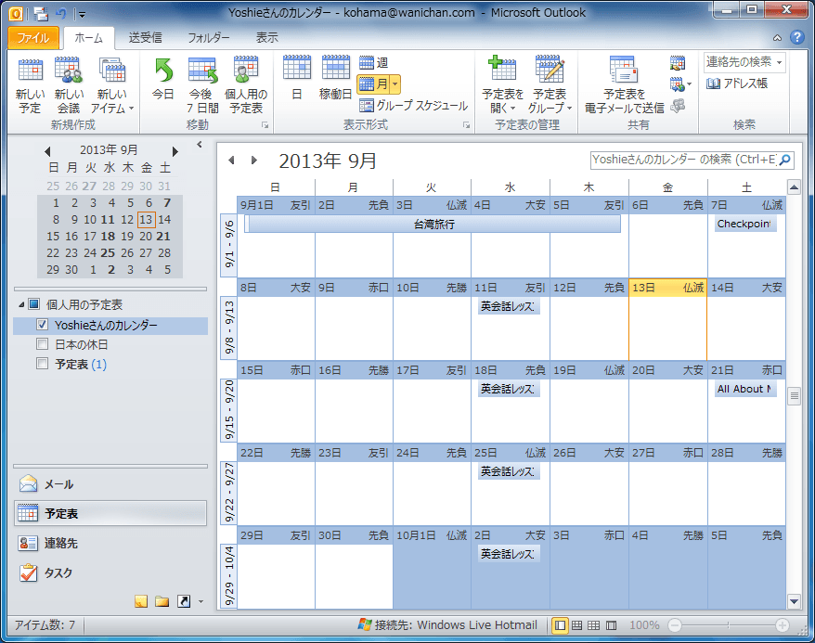This screenshot has width=815, height=643.
Task: Open 連絡先の検索 combo box
Action: point(744,62)
